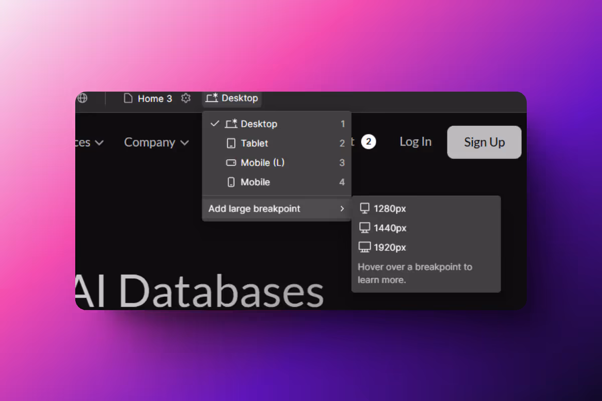Open the Company dropdown in navbar
Image resolution: width=602 pixels, height=401 pixels.
click(157, 142)
